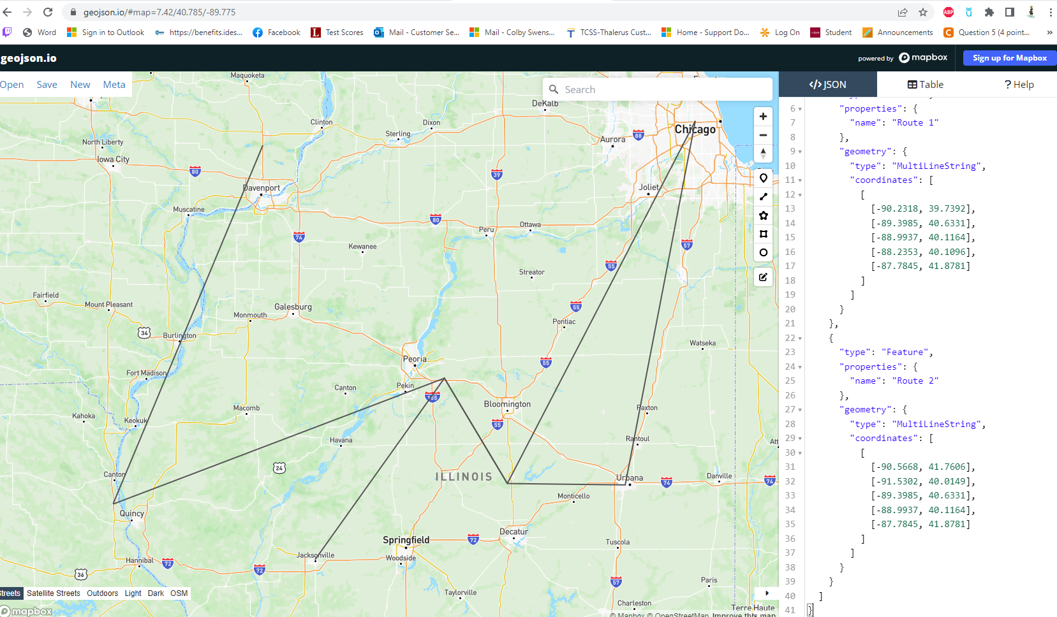Viewport: 1057px width, 617px height.
Task: Open the browser extensions puzzle icon
Action: (989, 12)
